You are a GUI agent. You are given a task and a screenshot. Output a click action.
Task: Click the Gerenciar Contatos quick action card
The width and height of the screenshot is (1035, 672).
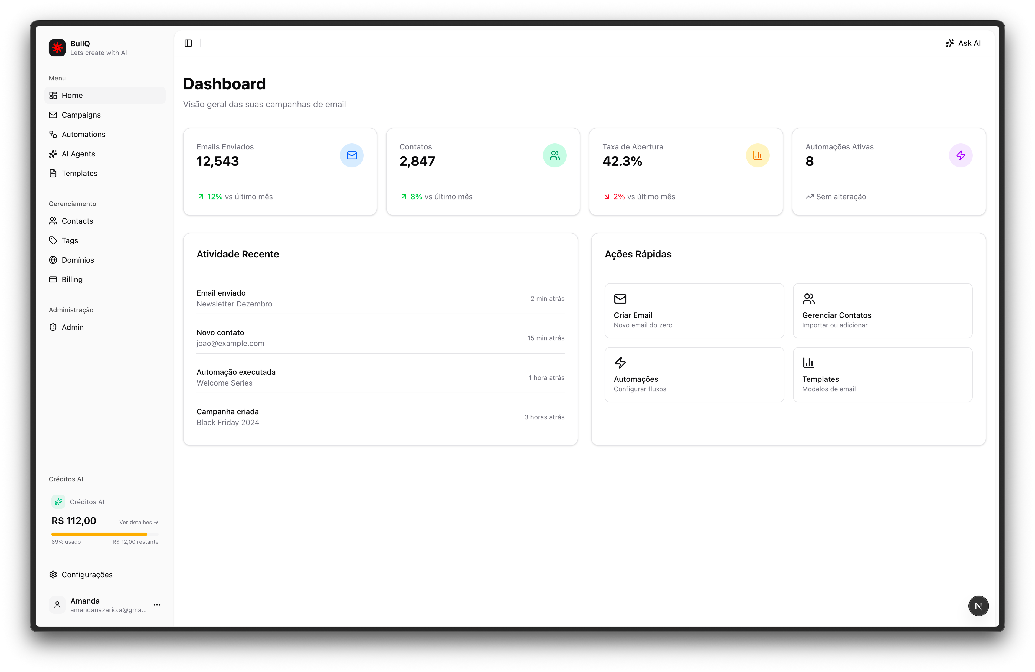[x=882, y=311]
